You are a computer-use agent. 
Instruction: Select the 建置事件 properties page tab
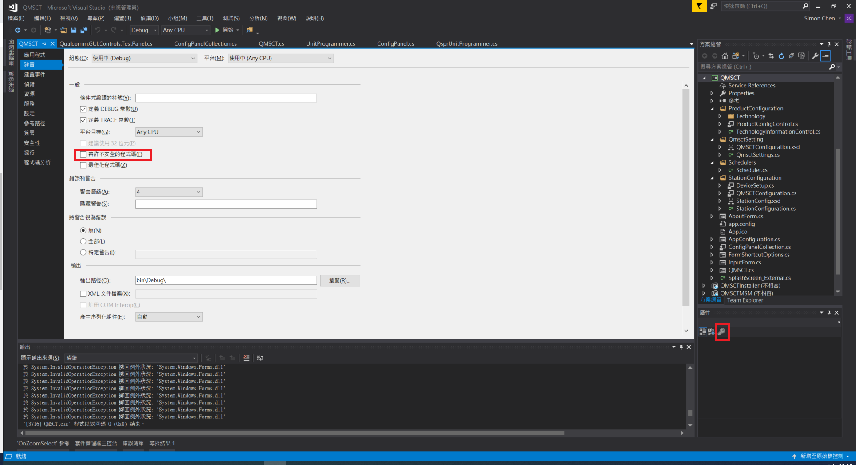(35, 75)
